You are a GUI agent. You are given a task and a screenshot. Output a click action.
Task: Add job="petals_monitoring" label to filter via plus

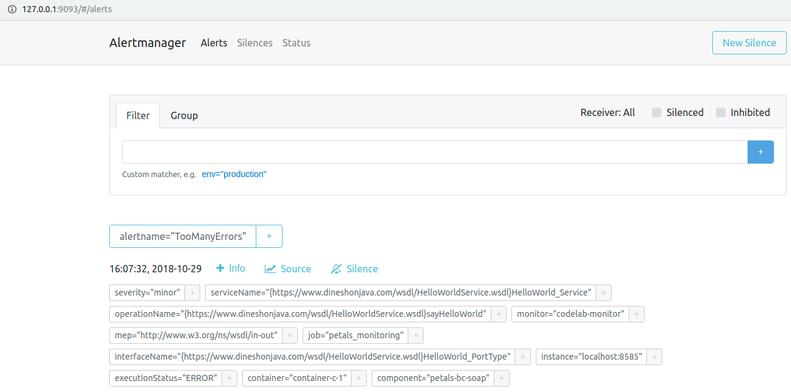(x=416, y=335)
